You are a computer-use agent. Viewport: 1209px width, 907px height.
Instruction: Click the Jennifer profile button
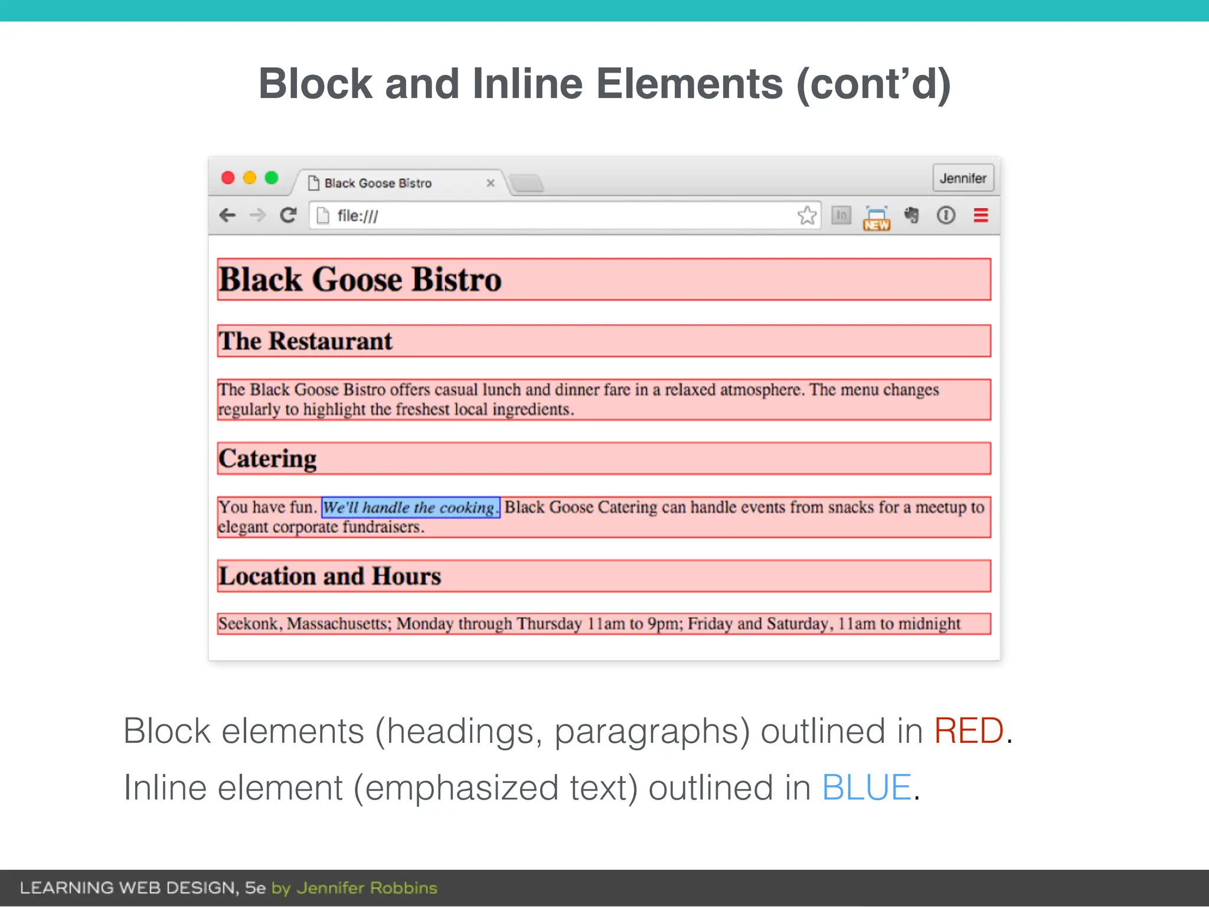963,178
